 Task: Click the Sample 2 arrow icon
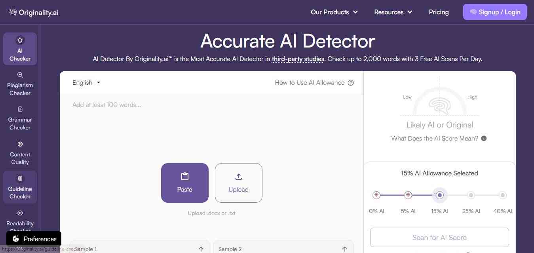point(345,249)
